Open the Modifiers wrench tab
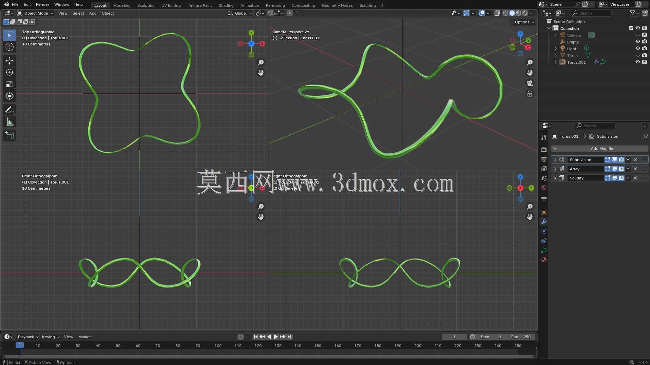 (x=544, y=222)
